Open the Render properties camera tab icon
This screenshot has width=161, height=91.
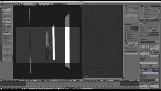click(x=144, y=21)
